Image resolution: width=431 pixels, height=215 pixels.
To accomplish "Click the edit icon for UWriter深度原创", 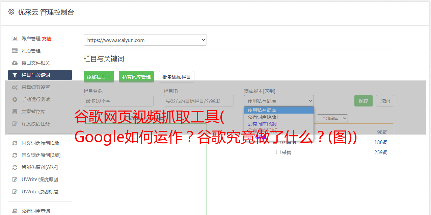I will (x=15, y=180).
